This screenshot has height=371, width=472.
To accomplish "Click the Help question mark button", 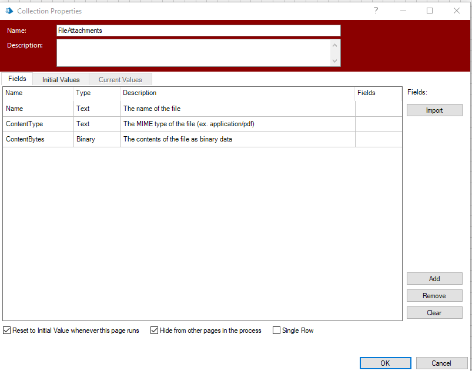I will (x=376, y=11).
